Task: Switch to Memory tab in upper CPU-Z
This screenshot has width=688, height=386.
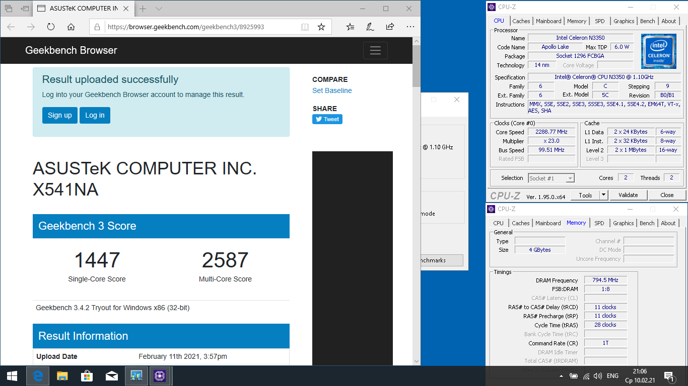Action: [x=577, y=21]
